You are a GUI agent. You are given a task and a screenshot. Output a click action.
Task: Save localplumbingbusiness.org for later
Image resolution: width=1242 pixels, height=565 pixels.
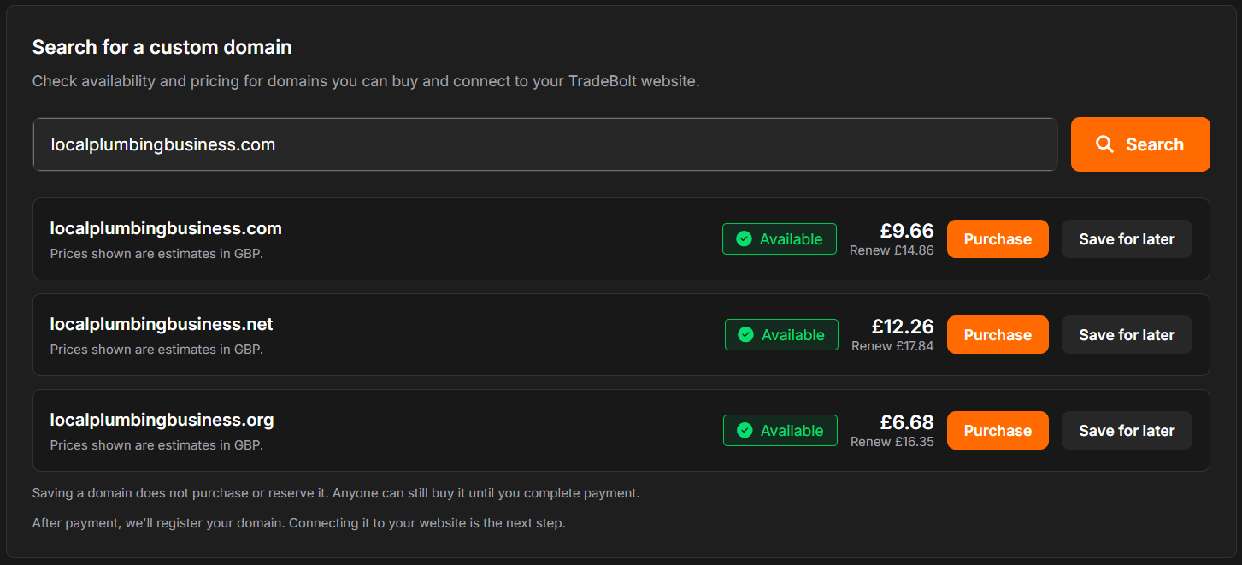(1126, 430)
